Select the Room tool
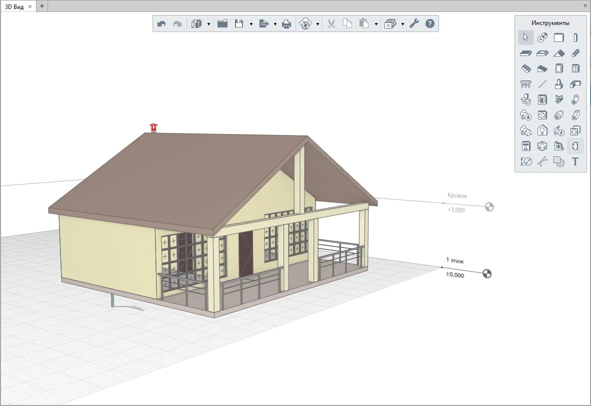 pyautogui.click(x=559, y=146)
